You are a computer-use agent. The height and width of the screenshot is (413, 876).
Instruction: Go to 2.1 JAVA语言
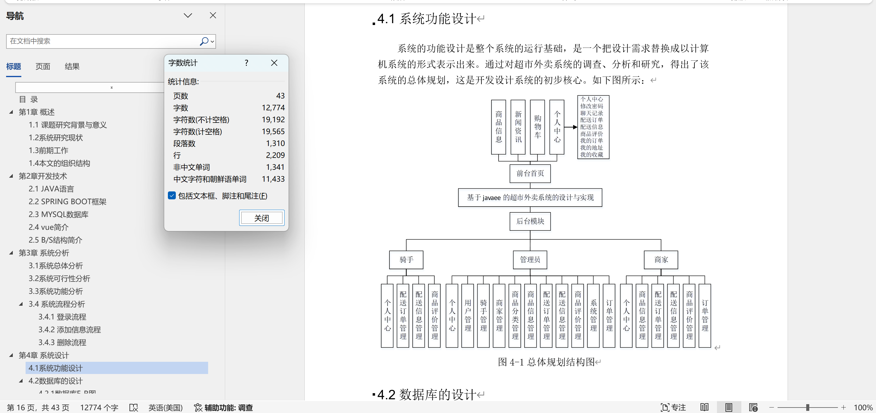(51, 189)
